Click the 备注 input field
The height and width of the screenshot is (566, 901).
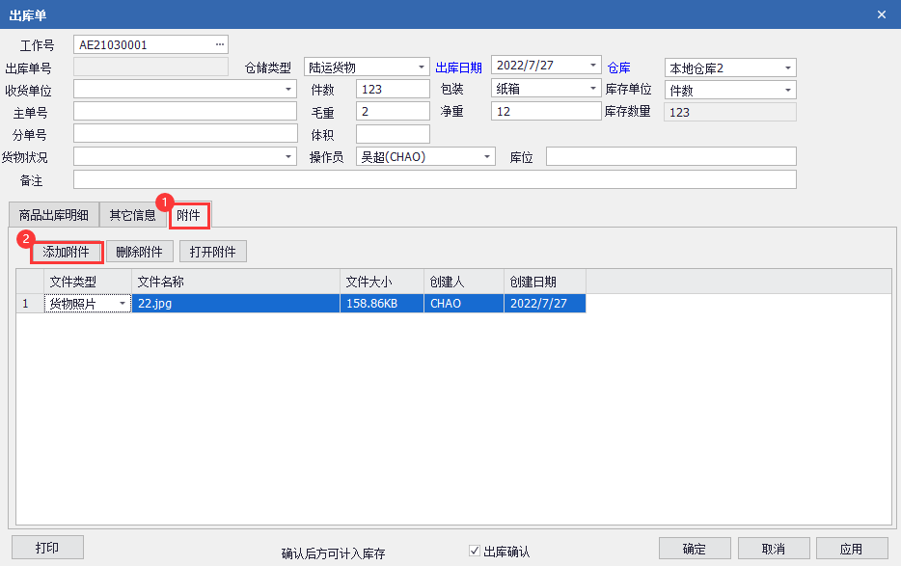click(434, 180)
